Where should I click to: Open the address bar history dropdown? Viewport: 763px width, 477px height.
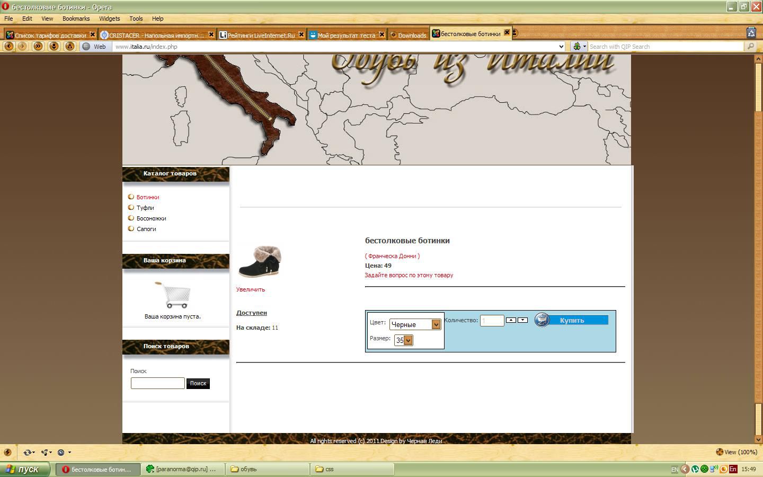561,47
